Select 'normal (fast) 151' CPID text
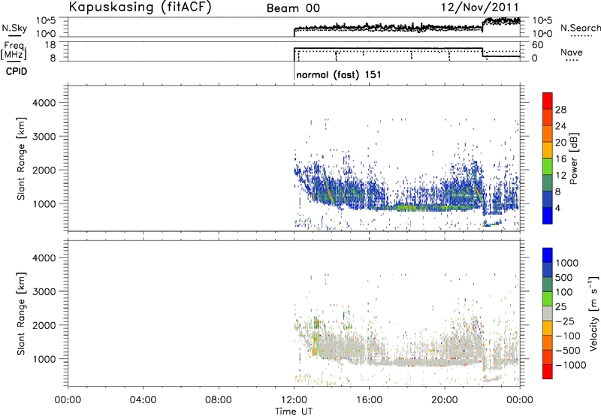Image resolution: width=601 pixels, height=416 pixels. tap(339, 74)
